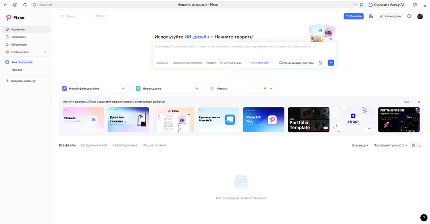The height and width of the screenshot is (224, 430).
Task: Switch to grid view icon
Action: tap(413, 145)
